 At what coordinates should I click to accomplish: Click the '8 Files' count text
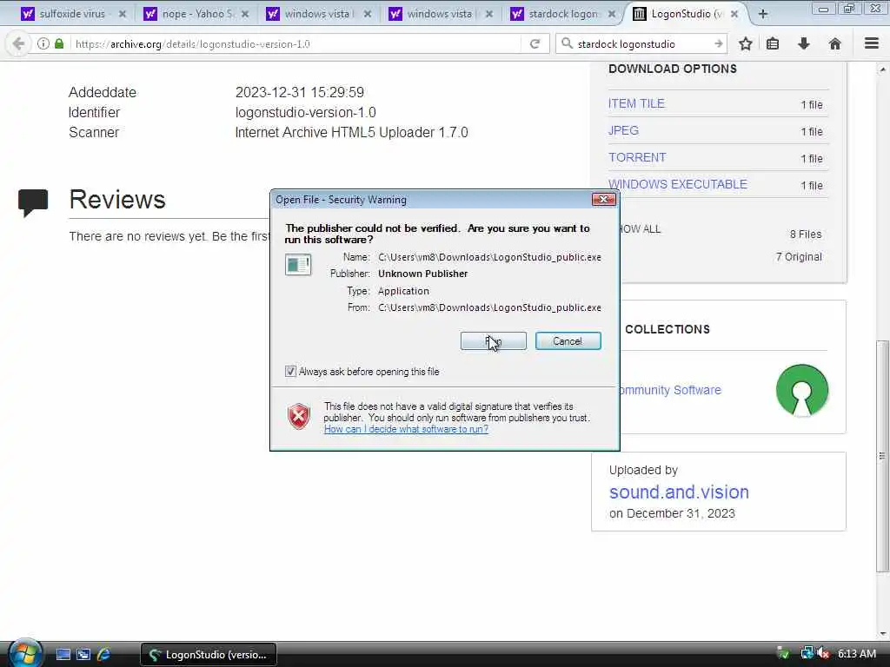click(806, 234)
